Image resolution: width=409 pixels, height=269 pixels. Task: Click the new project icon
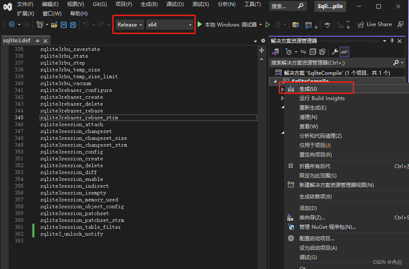[40, 24]
